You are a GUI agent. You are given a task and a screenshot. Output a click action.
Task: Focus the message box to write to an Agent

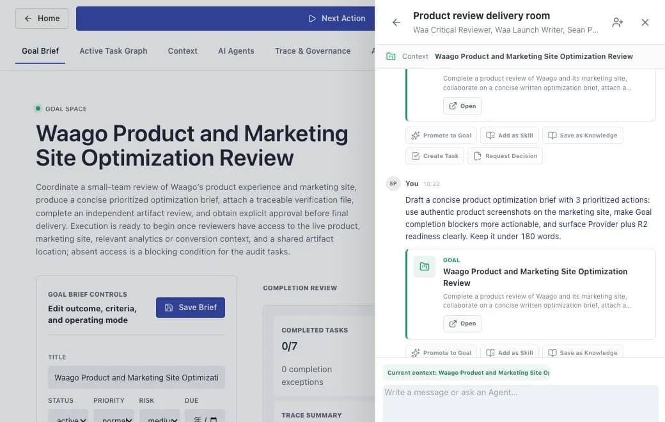click(520, 403)
